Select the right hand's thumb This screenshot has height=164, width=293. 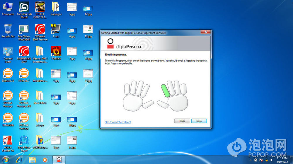[x=163, y=104]
